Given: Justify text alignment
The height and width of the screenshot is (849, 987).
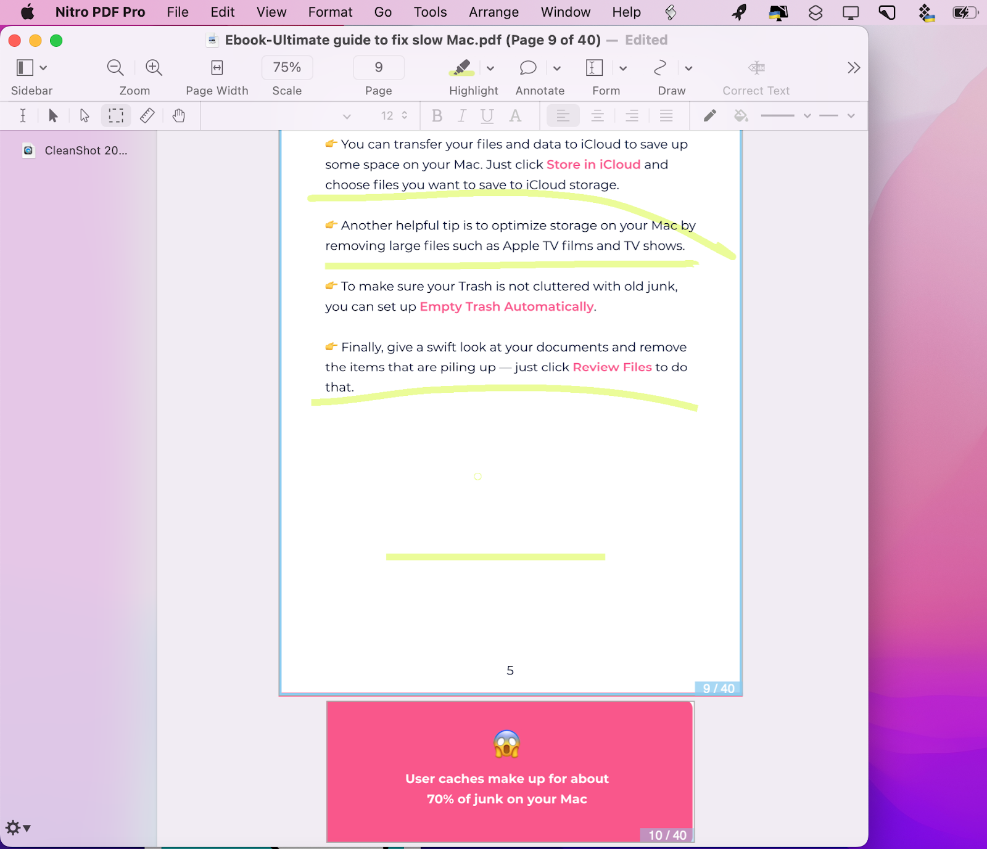Looking at the screenshot, I should 666,115.
